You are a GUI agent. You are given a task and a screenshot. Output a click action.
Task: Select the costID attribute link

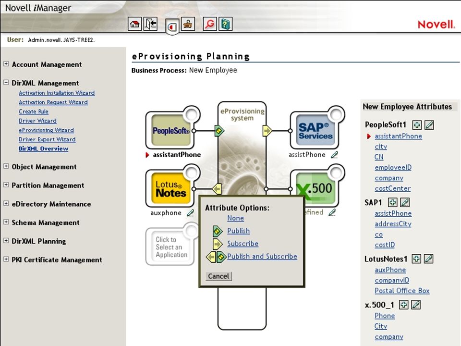[385, 245]
